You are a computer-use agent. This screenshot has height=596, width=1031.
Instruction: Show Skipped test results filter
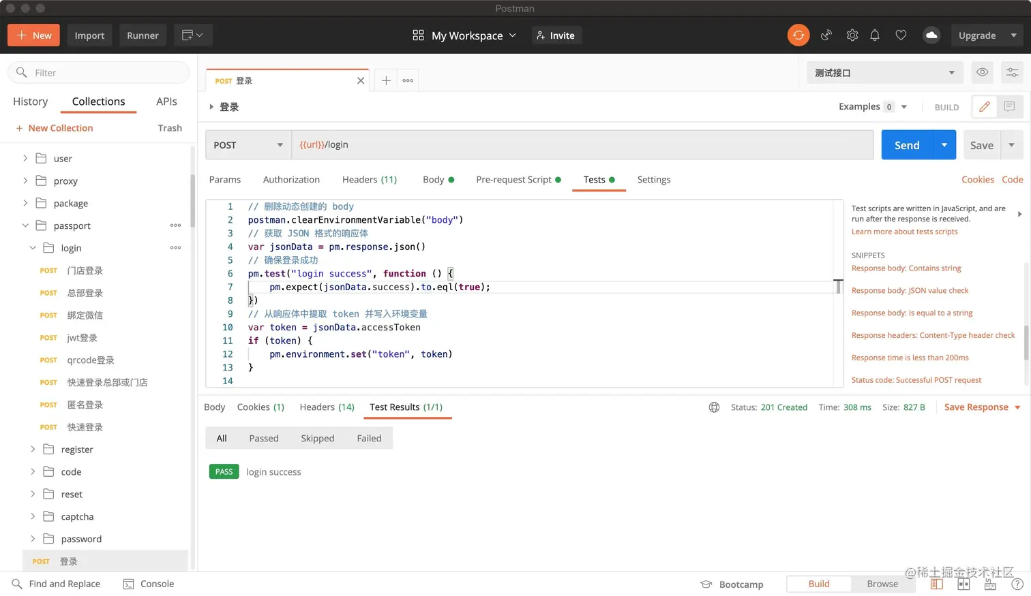(x=318, y=438)
